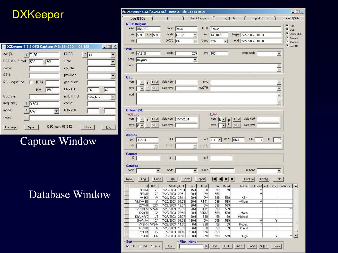The width and height of the screenshot is (338, 253).
Task: Select the UTC sort radio button
Action: (x=128, y=246)
